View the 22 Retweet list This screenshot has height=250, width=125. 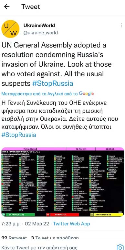click(14, 238)
